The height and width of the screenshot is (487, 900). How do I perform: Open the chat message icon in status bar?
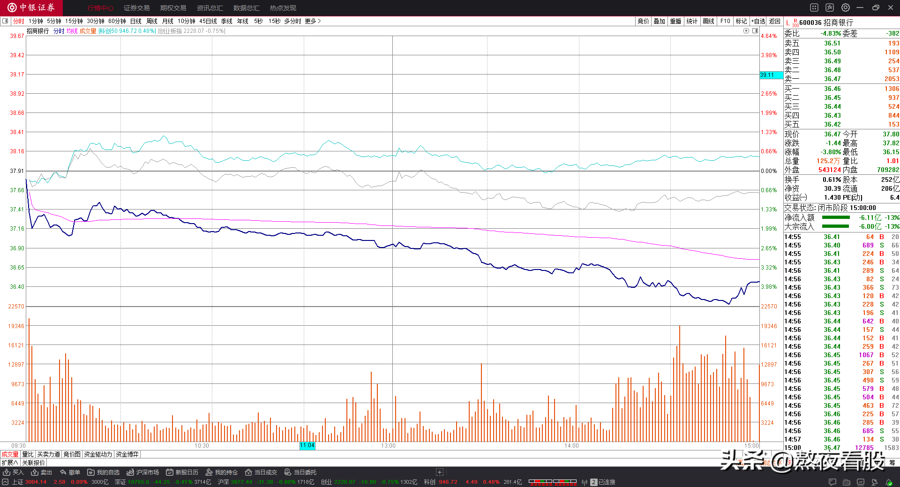pos(832,482)
